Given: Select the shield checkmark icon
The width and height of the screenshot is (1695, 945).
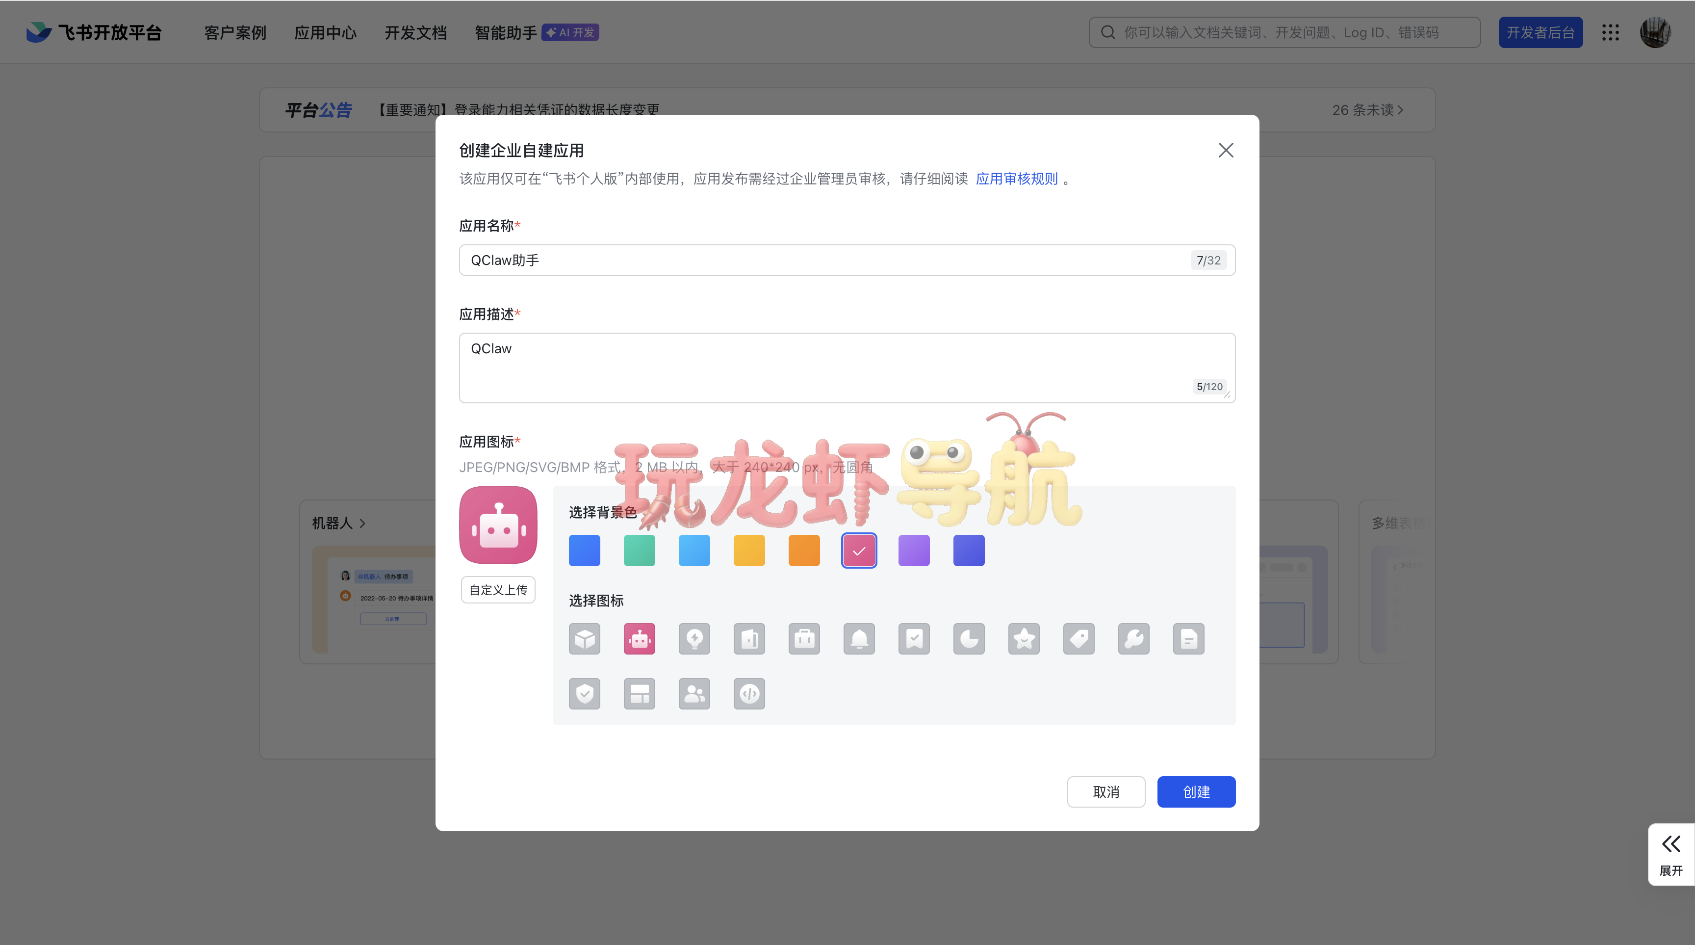Looking at the screenshot, I should 584,694.
